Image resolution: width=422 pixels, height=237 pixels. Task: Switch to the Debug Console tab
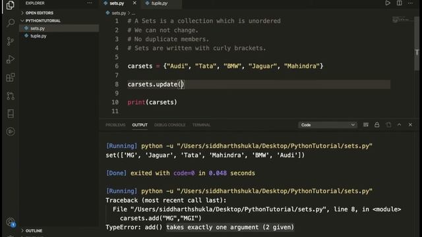coord(170,125)
